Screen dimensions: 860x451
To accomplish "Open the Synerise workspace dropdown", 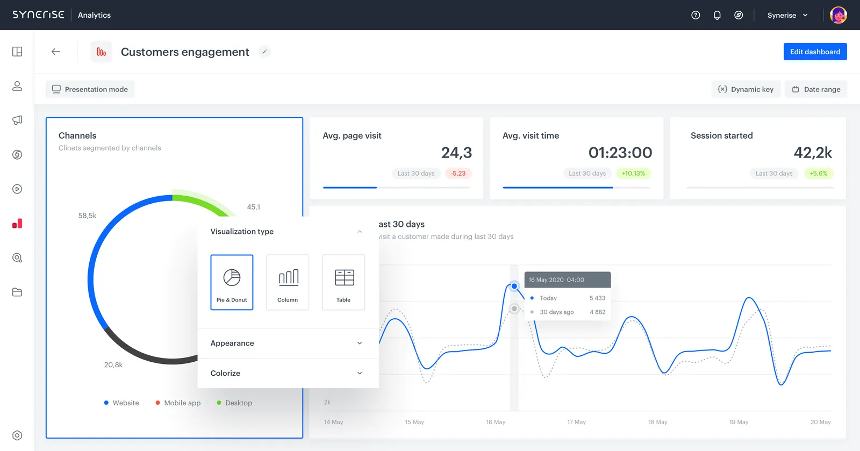I will coord(787,15).
